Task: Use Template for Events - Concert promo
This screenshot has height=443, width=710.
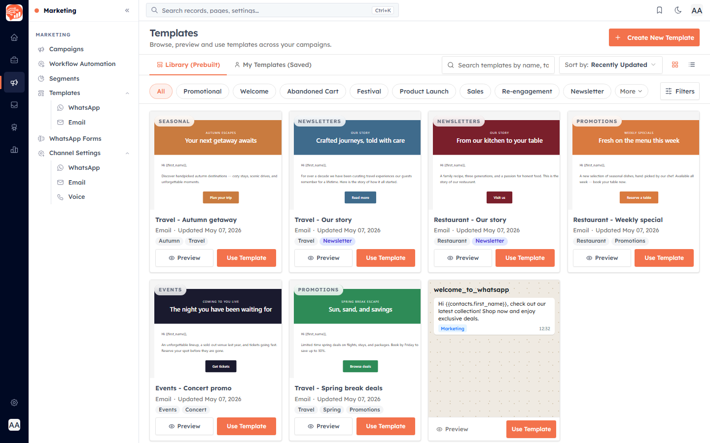Action: pyautogui.click(x=247, y=426)
